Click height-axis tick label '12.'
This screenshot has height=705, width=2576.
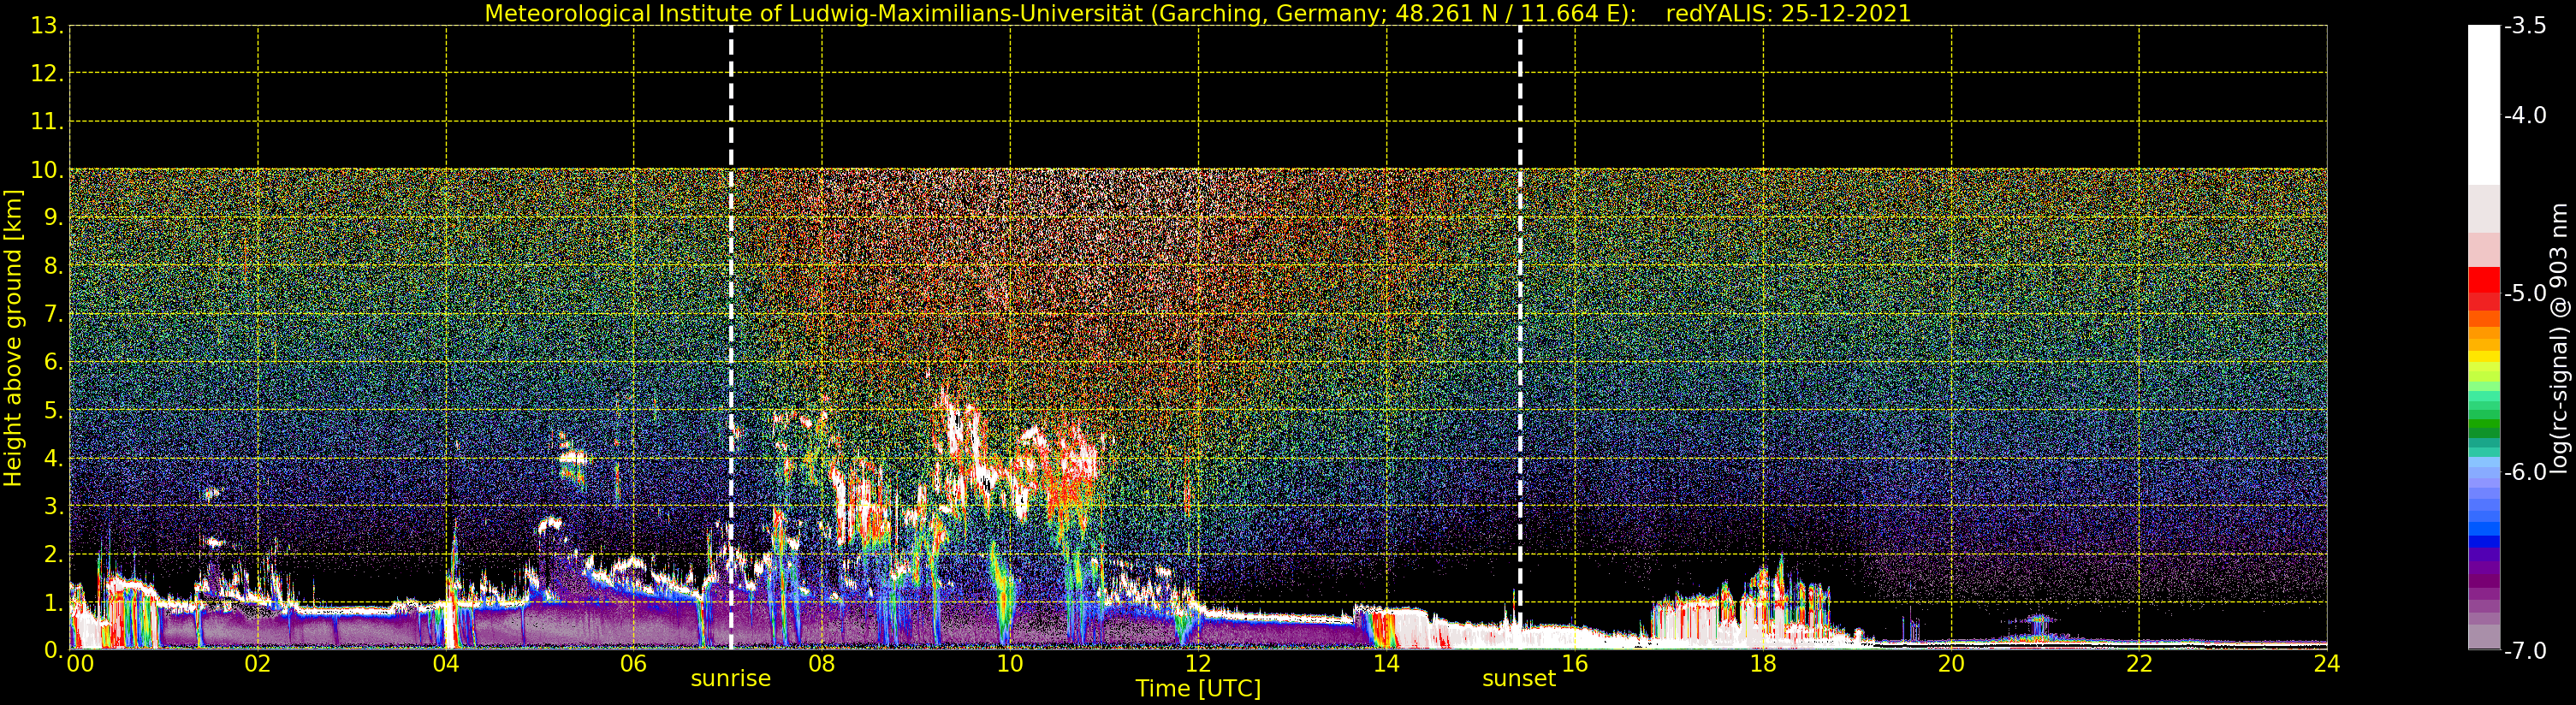coord(47,74)
